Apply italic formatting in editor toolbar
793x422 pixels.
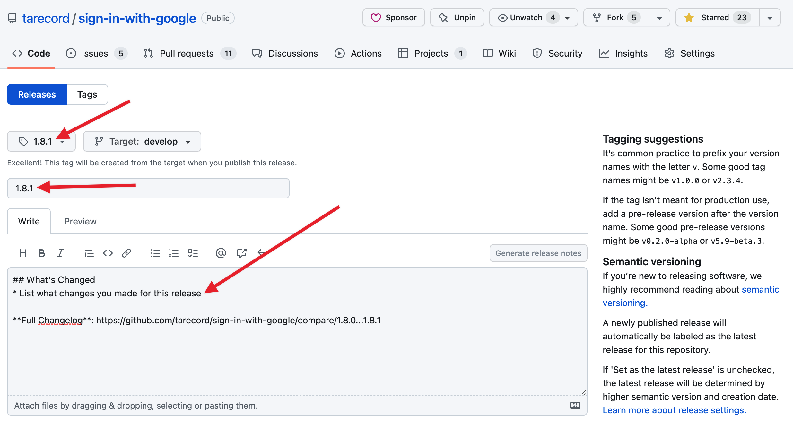pyautogui.click(x=60, y=253)
